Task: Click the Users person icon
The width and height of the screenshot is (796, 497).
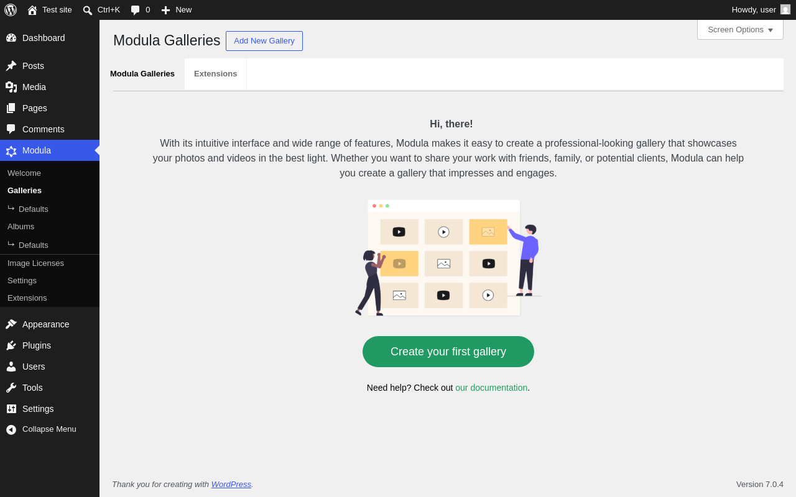Action: point(11,367)
